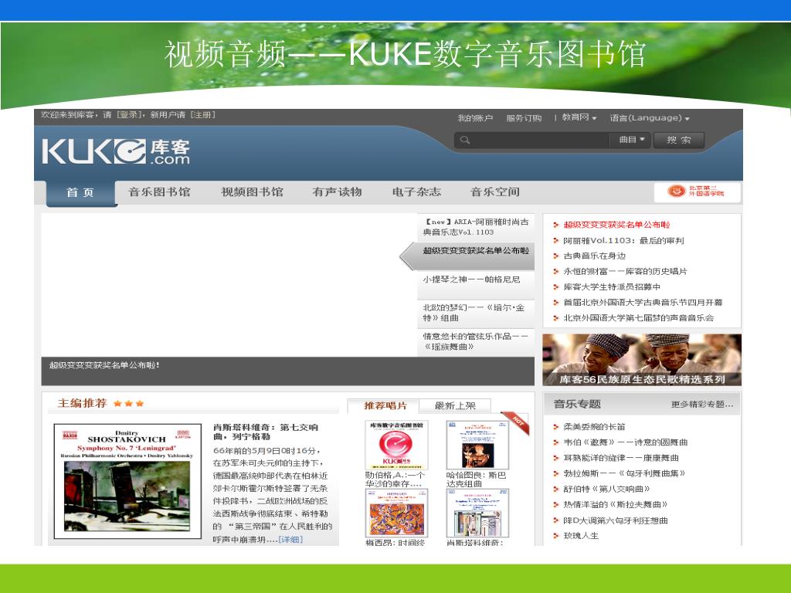Viewport: 791px width, 593px height.
Task: Go to the 首页 tab
Action: [80, 192]
